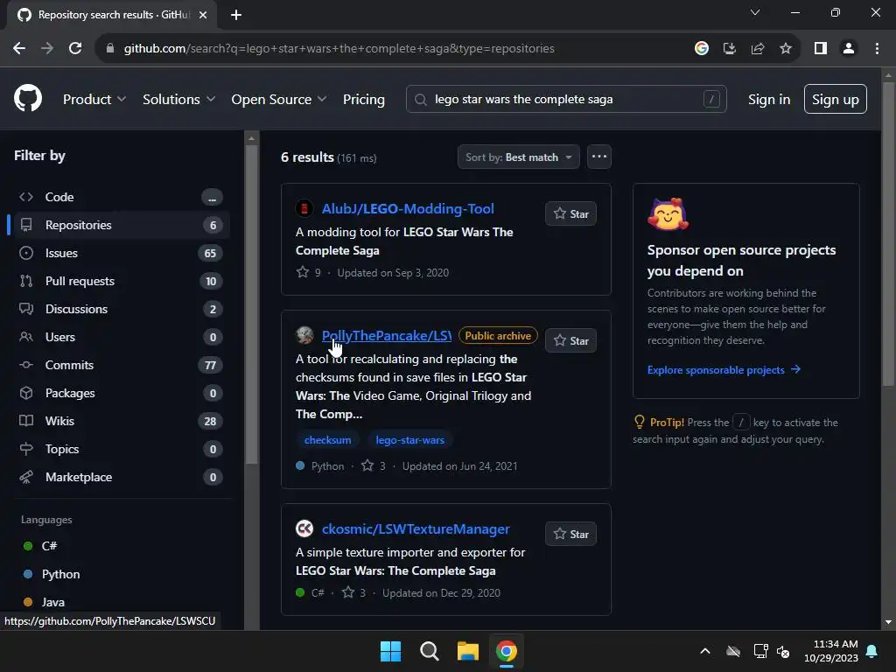Click Sign in
This screenshot has height=672, width=896.
pyautogui.click(x=769, y=100)
